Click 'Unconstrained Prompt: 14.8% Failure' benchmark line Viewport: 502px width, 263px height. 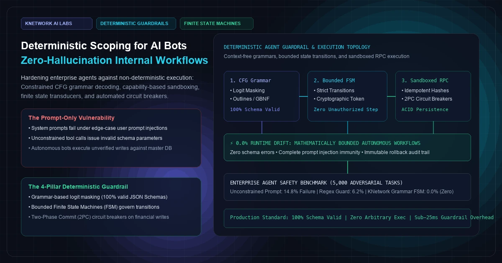click(x=342, y=192)
